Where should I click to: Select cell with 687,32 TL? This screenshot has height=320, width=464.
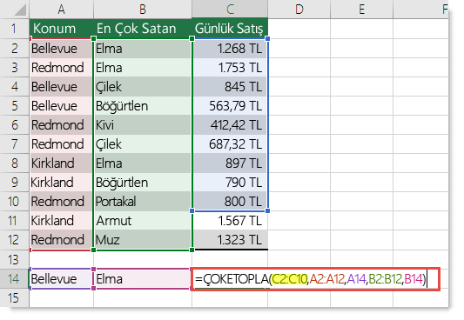tap(230, 144)
